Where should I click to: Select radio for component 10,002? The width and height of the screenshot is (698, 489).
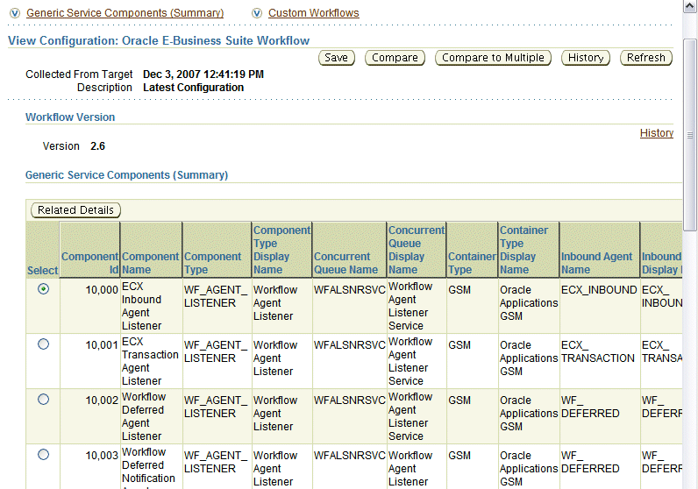click(x=43, y=400)
